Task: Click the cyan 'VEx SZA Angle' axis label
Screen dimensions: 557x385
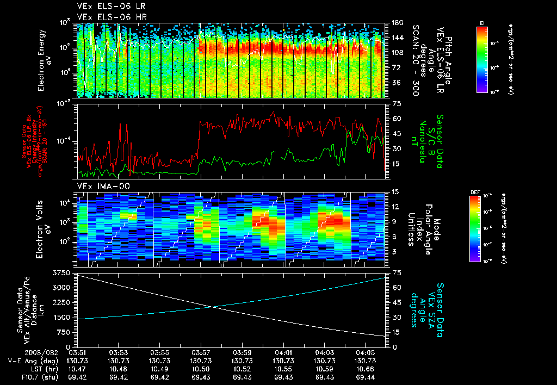Action: [x=426, y=310]
